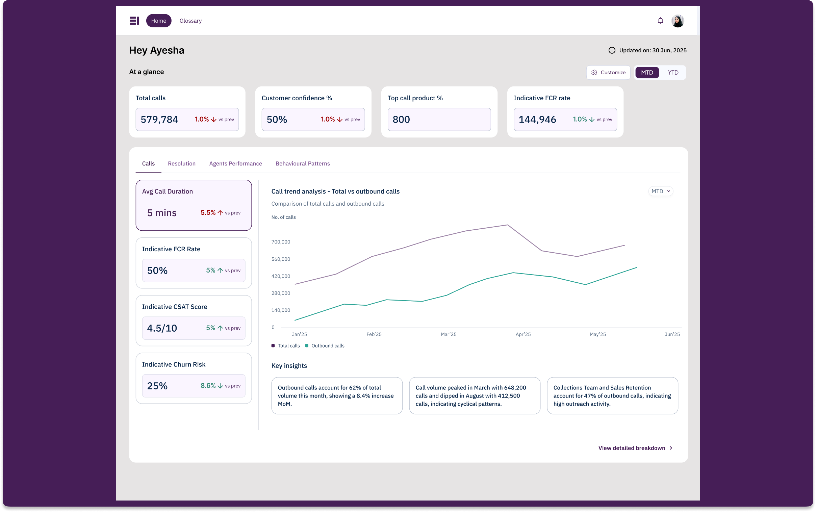
Task: Open the Agents Performance tab
Action: click(x=235, y=163)
